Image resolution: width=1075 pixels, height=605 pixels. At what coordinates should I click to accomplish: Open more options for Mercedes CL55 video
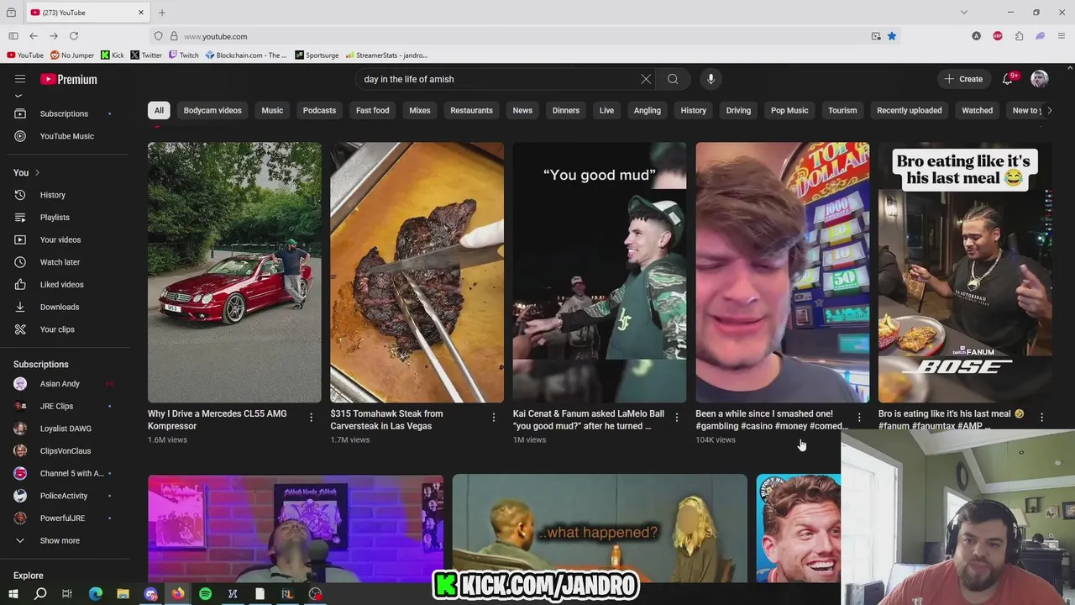click(311, 417)
